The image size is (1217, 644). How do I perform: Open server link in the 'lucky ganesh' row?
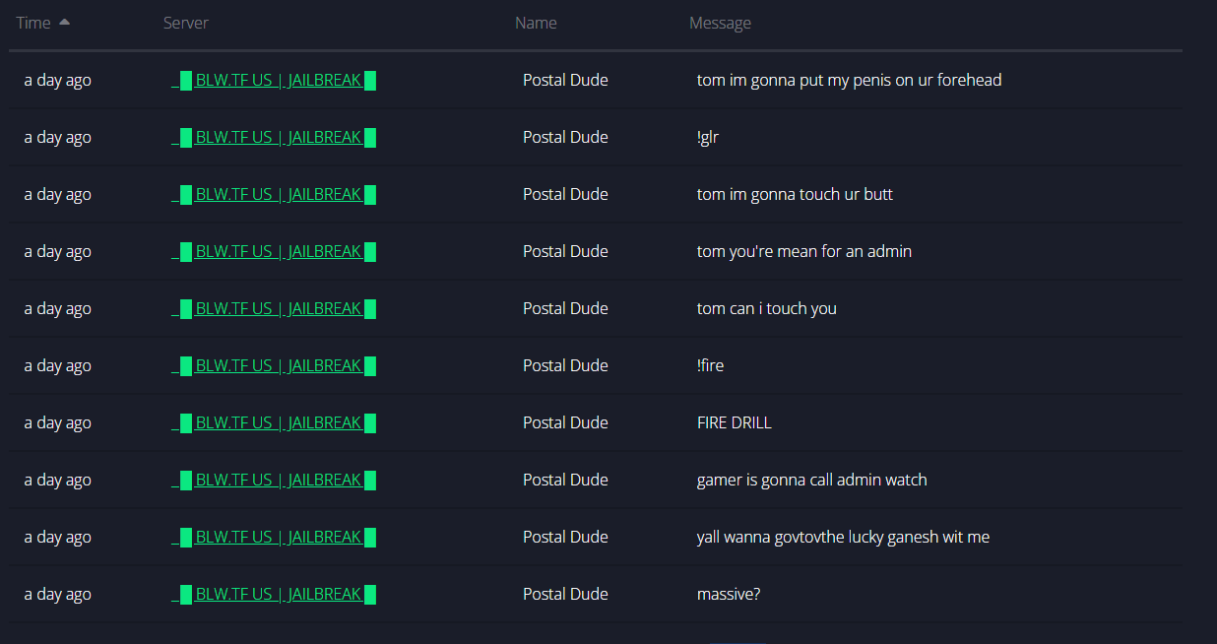coord(274,538)
